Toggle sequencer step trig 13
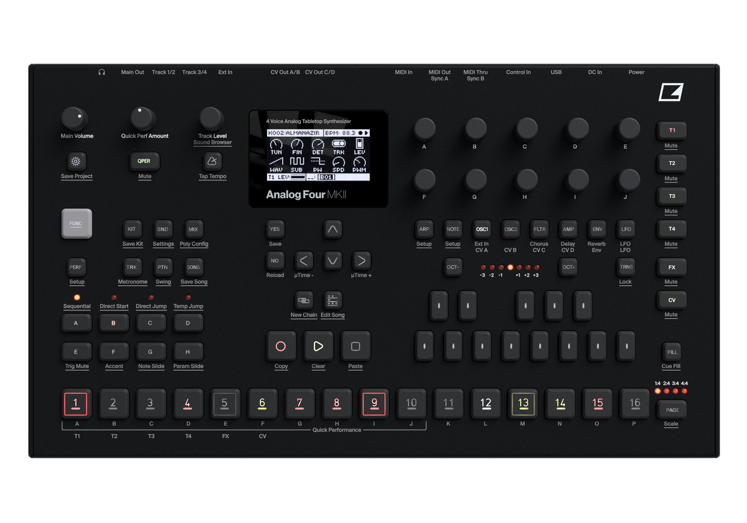This screenshot has width=747, height=523. coord(522,403)
